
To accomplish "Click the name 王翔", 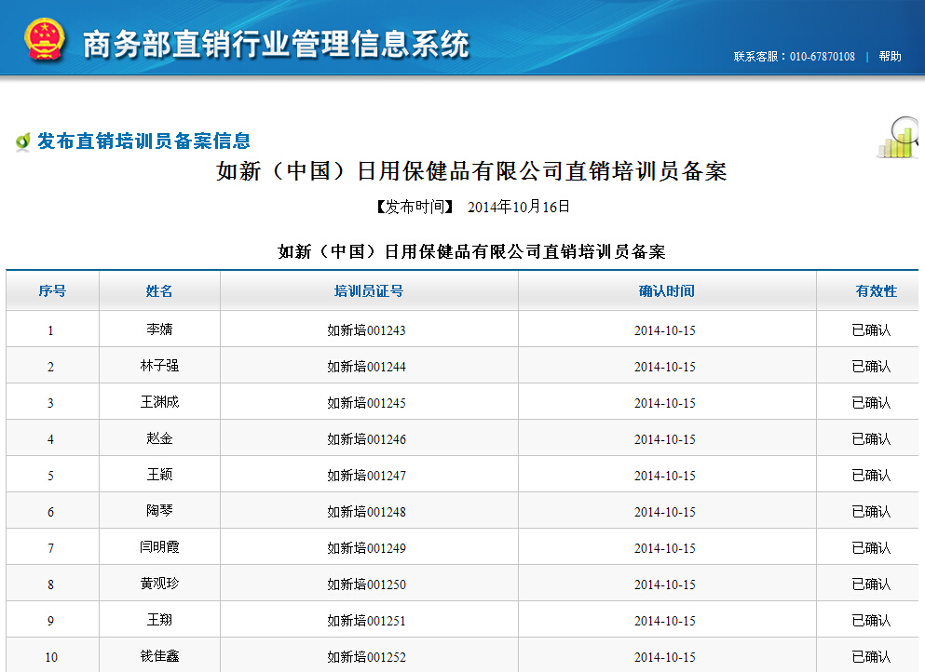I will (x=159, y=620).
